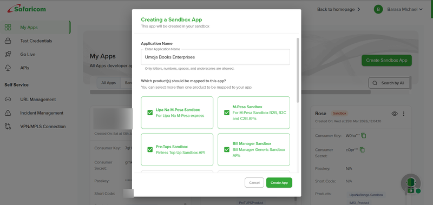The width and height of the screenshot is (433, 205).
Task: Uncheck Pre-Tups Sandbox checkbox
Action: (x=150, y=149)
